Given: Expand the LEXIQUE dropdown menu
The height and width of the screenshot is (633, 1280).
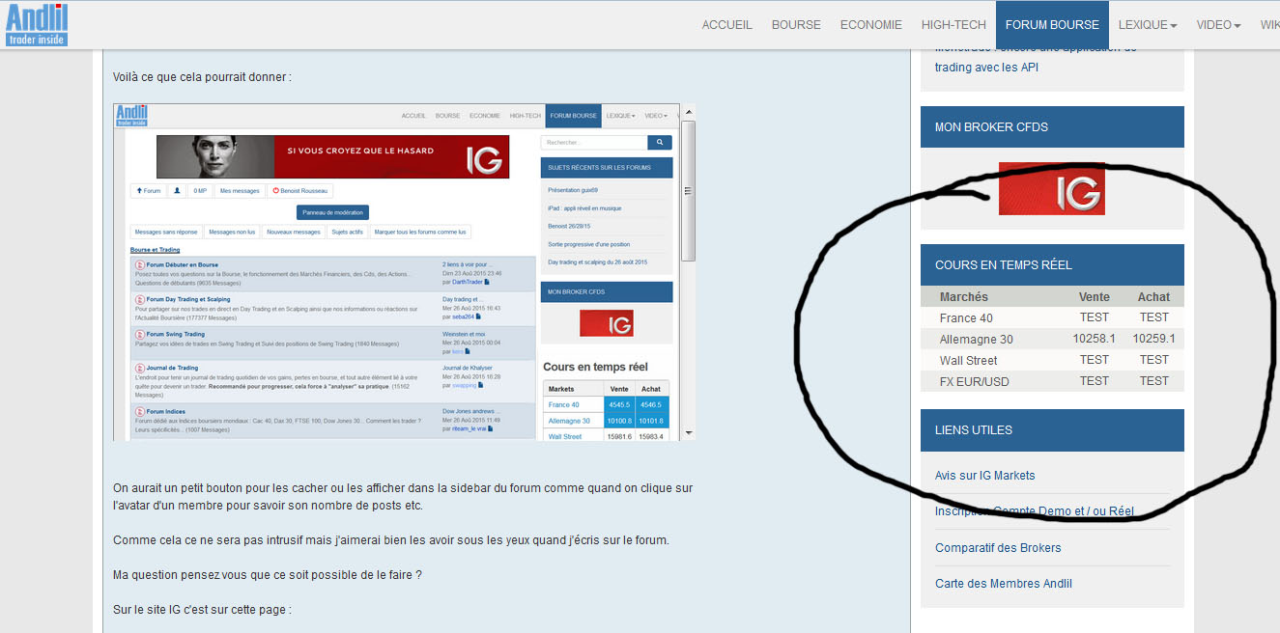Looking at the screenshot, I should (1148, 25).
